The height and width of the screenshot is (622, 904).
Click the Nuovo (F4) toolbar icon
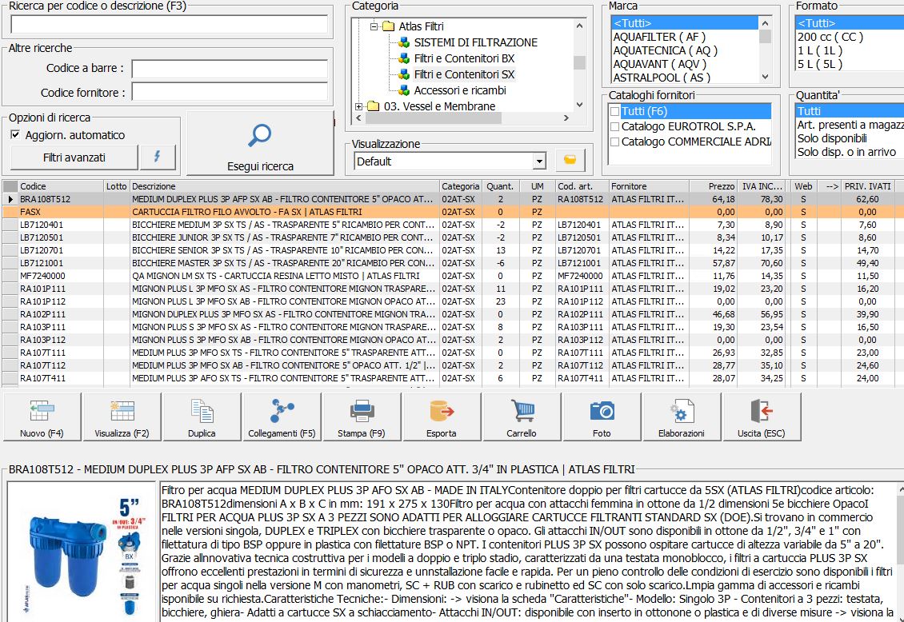pos(42,417)
